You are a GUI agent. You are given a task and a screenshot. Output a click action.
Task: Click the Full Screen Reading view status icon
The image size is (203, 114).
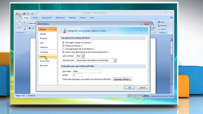(133, 96)
